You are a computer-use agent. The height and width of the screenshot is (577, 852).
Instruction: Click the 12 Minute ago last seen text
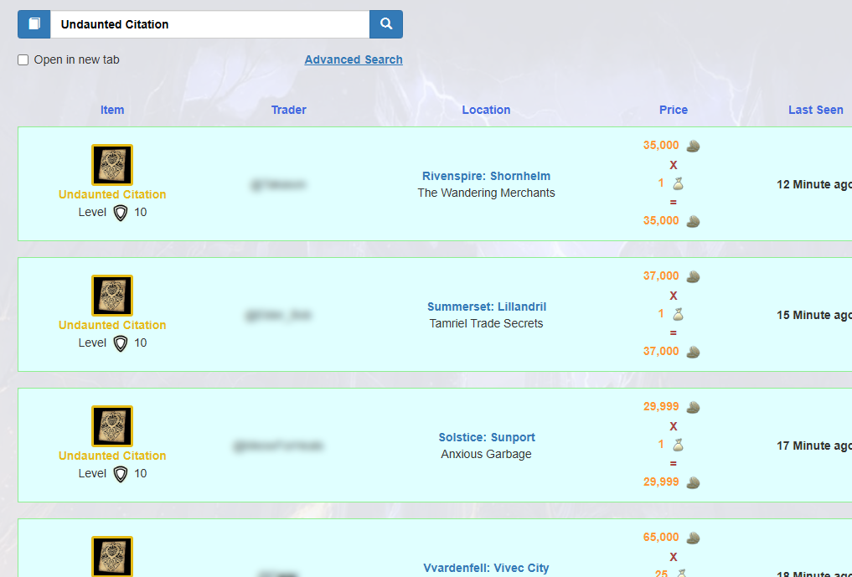click(814, 184)
